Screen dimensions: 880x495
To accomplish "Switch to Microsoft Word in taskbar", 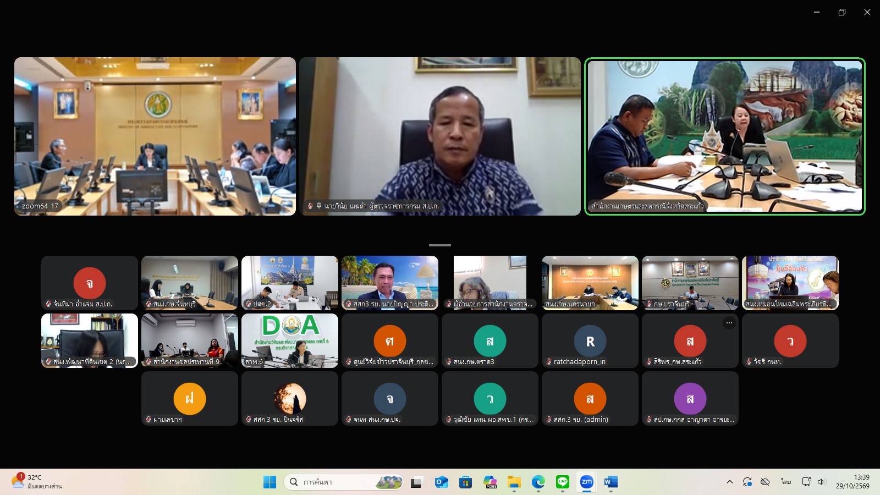I will (x=611, y=482).
